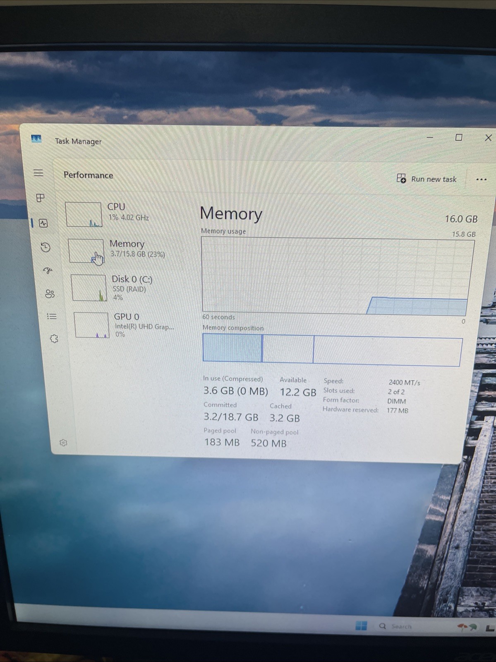
Task: Click the "2400 MT/s" speed value
Action: [404, 383]
